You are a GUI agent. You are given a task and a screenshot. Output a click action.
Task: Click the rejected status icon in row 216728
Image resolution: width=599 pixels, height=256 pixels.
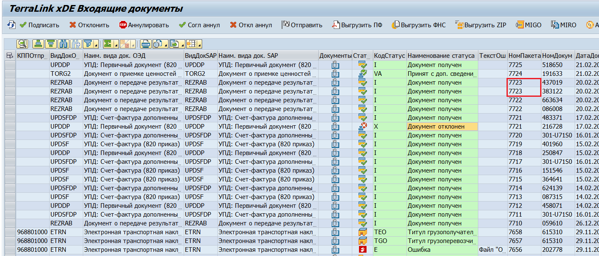(x=362, y=127)
